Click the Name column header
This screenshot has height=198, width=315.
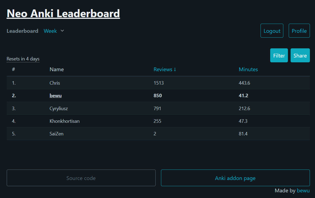[x=57, y=69]
